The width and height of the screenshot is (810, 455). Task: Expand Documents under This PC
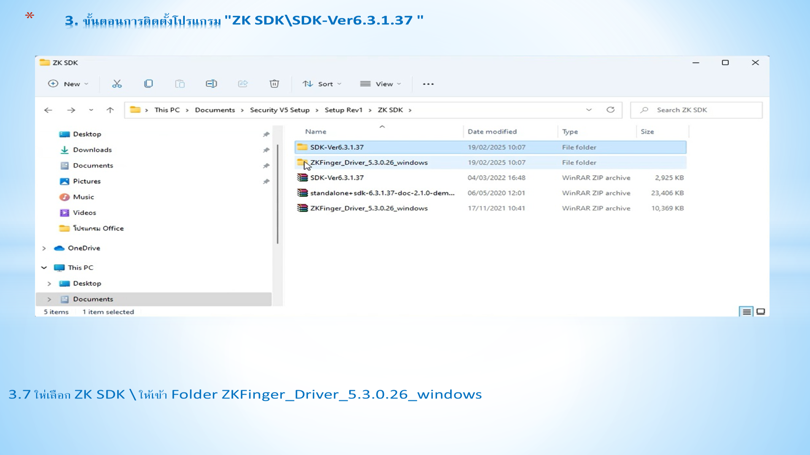click(49, 299)
